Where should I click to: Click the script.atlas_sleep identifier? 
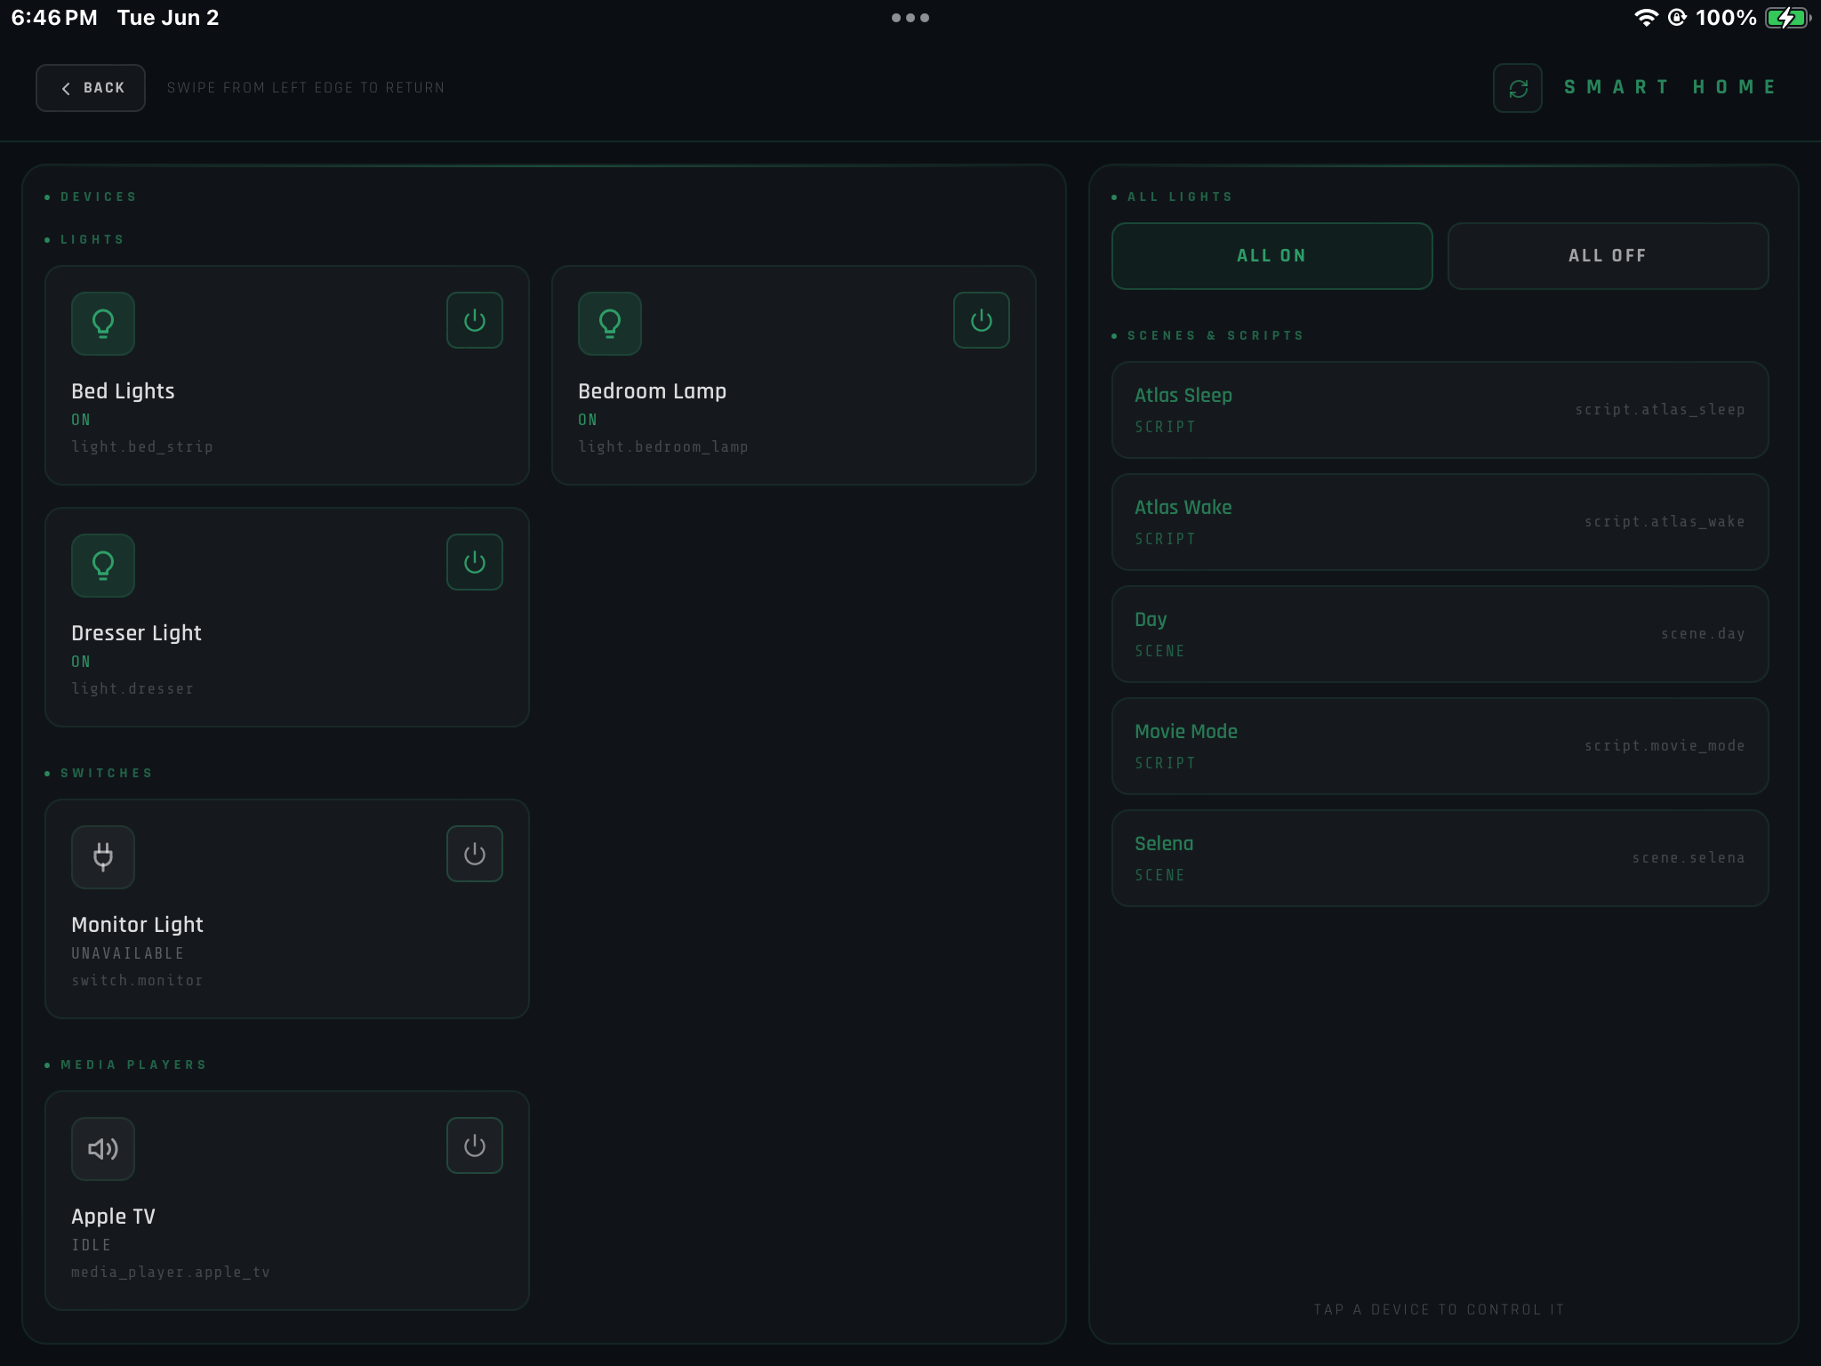pyautogui.click(x=1660, y=410)
